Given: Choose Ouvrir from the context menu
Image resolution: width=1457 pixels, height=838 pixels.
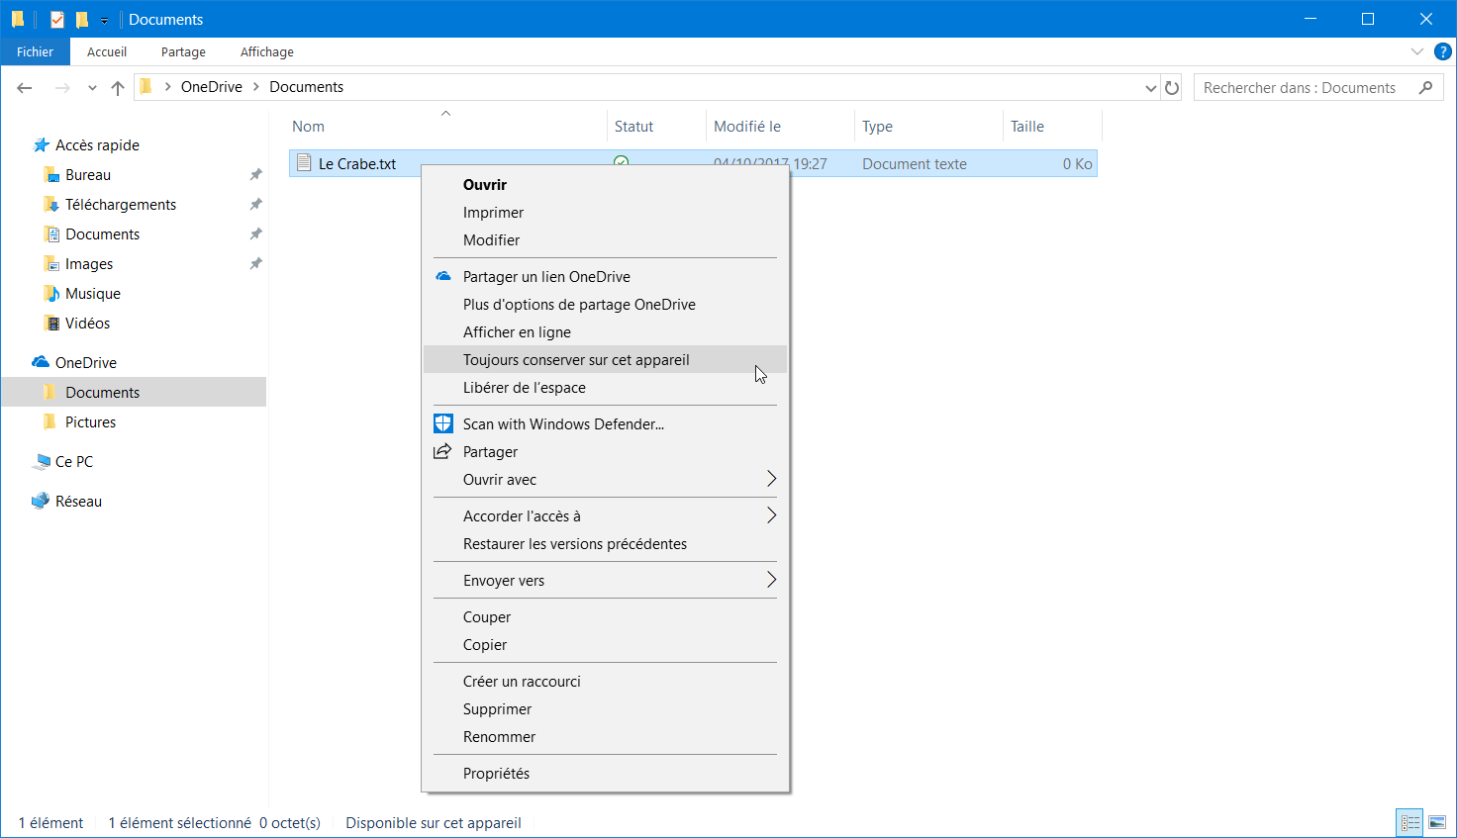Looking at the screenshot, I should 605,185.
